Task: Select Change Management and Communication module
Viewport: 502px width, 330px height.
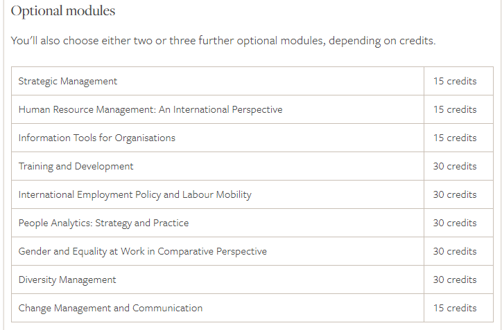Action: [110, 308]
